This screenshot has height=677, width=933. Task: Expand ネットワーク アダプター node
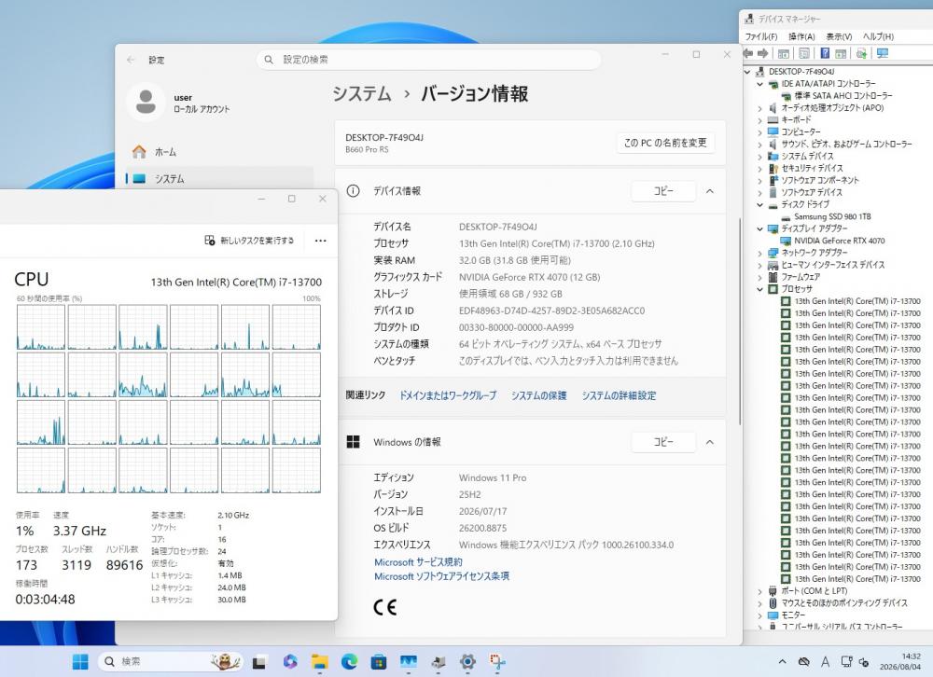(759, 253)
